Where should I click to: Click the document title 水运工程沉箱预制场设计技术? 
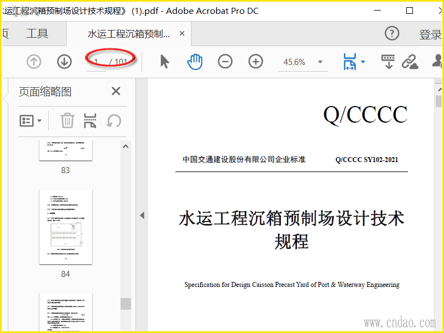click(292, 219)
